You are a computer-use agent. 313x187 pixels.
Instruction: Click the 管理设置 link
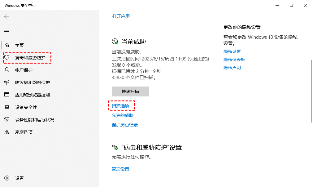120,169
